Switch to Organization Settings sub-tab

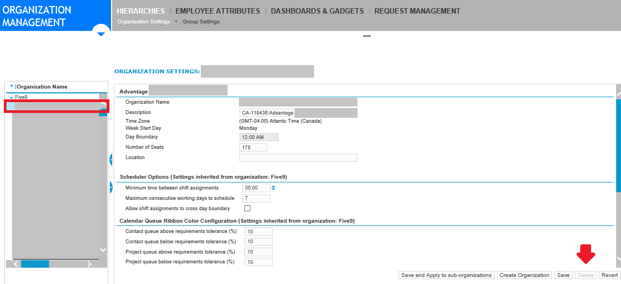click(144, 22)
